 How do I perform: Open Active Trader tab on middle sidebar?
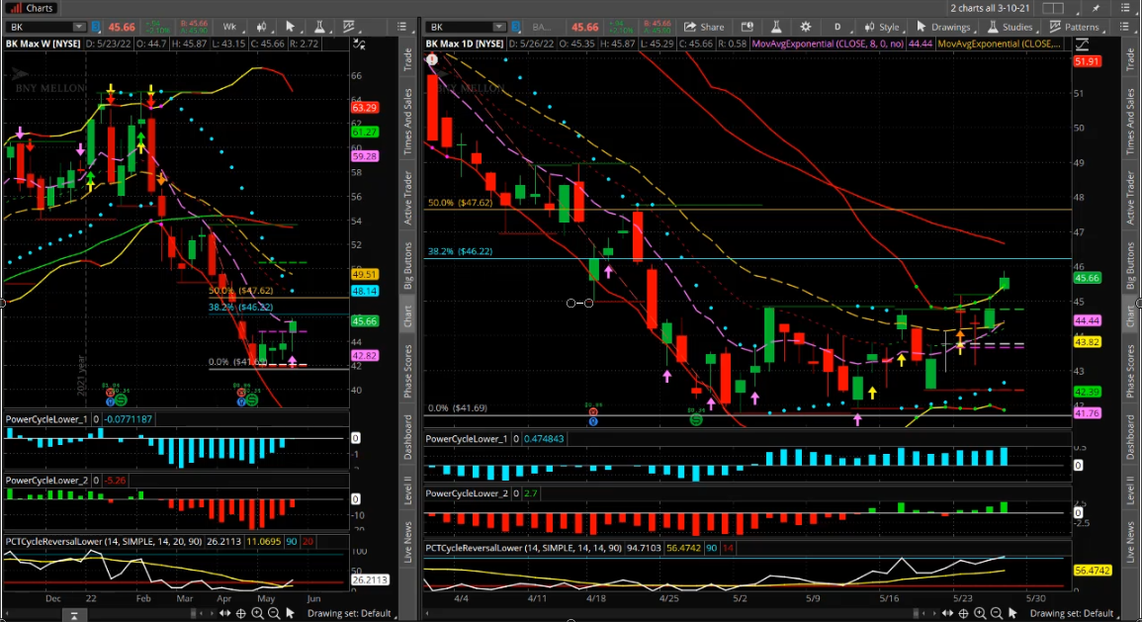(407, 198)
